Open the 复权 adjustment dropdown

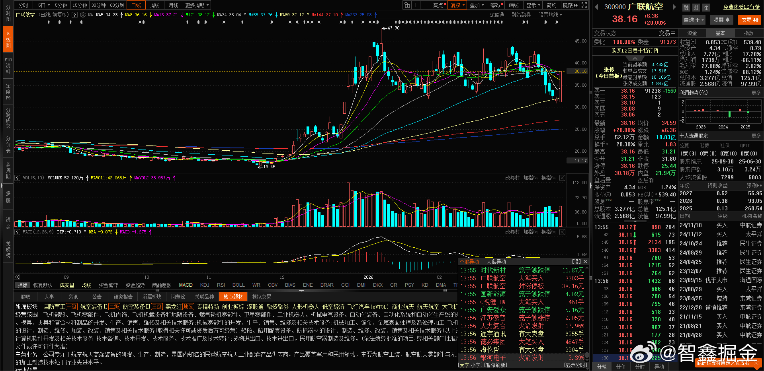click(457, 5)
